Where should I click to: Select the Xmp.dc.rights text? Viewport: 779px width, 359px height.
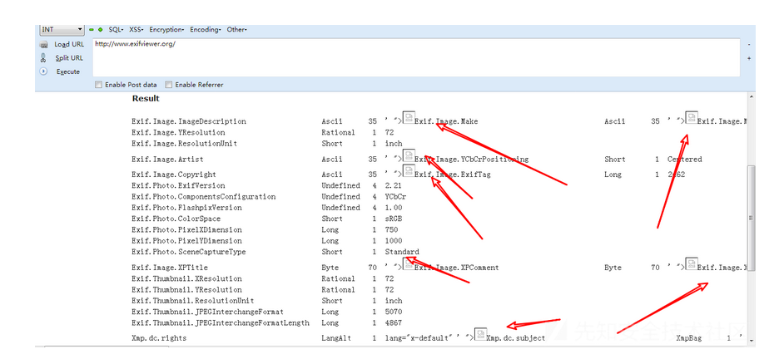pos(159,338)
